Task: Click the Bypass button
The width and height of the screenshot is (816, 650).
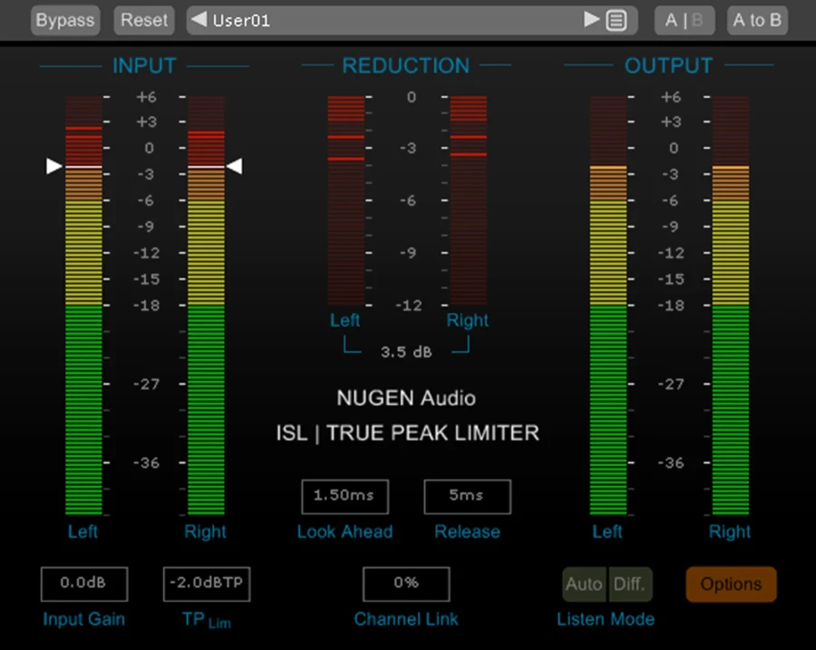Action: pyautogui.click(x=65, y=20)
